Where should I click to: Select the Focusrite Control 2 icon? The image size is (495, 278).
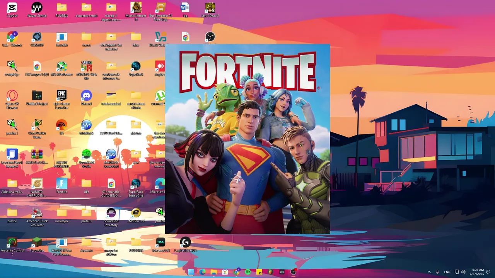coord(12,246)
